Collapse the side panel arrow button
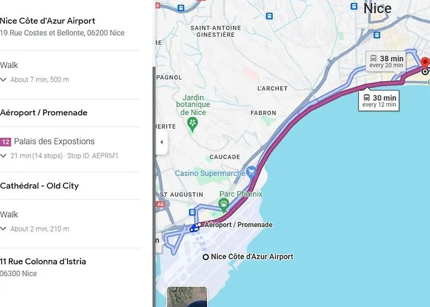The image size is (430, 307). (162, 142)
